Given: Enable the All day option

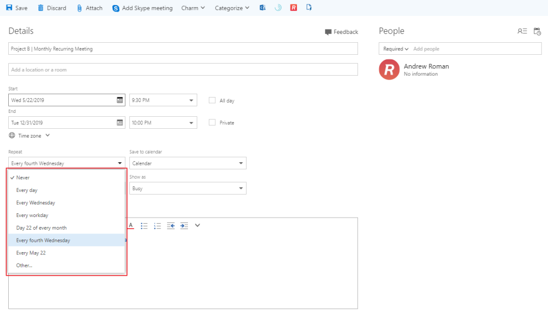Looking at the screenshot, I should pos(212,100).
